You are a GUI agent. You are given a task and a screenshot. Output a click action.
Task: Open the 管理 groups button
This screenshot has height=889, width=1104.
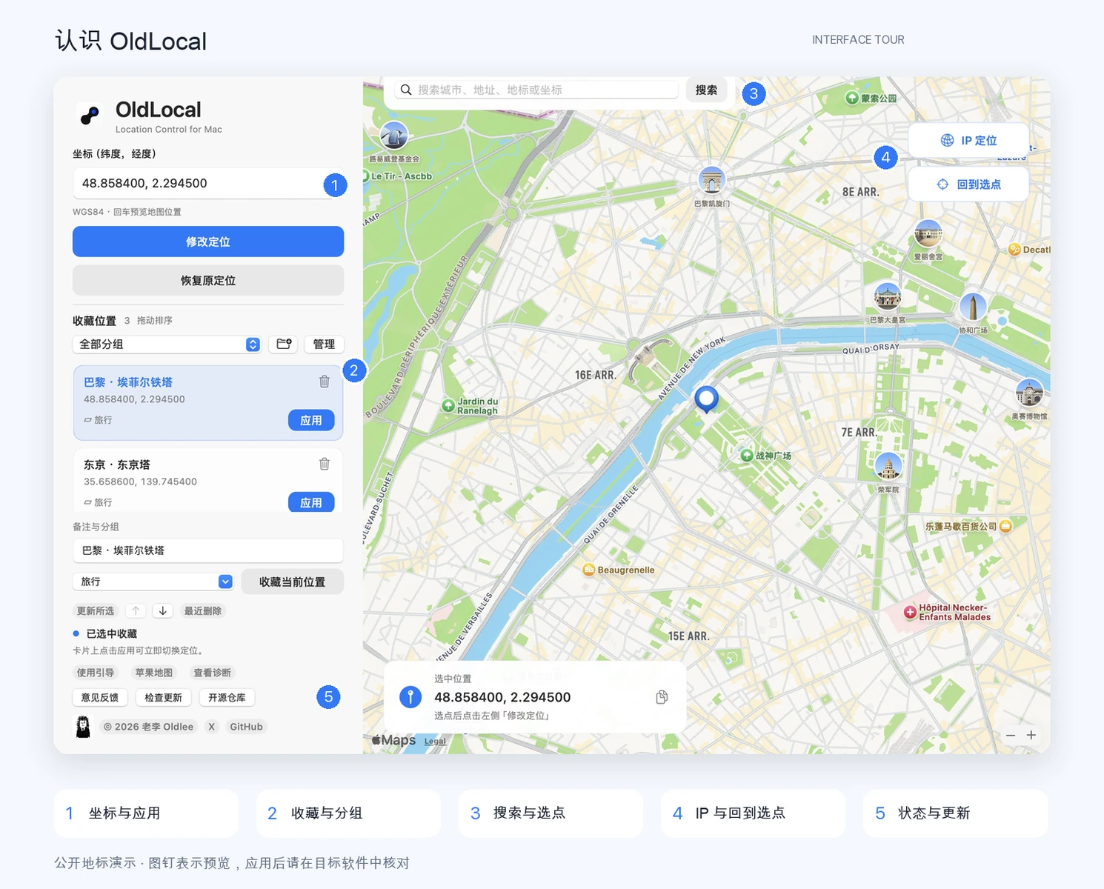pos(324,344)
